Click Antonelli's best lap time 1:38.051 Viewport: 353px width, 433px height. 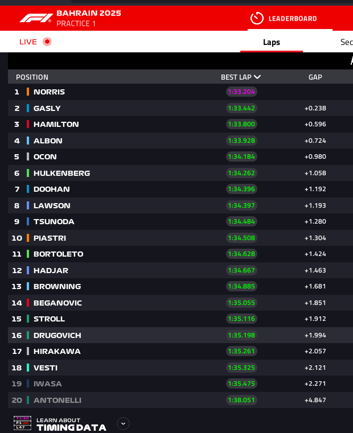pyautogui.click(x=241, y=400)
